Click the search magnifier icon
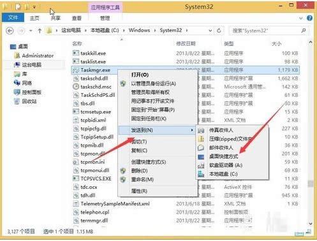 pos(304,31)
